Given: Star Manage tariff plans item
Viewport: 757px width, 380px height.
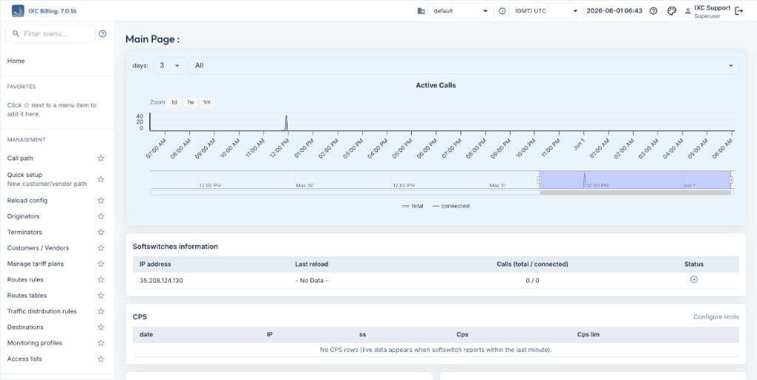Looking at the screenshot, I should (x=101, y=264).
